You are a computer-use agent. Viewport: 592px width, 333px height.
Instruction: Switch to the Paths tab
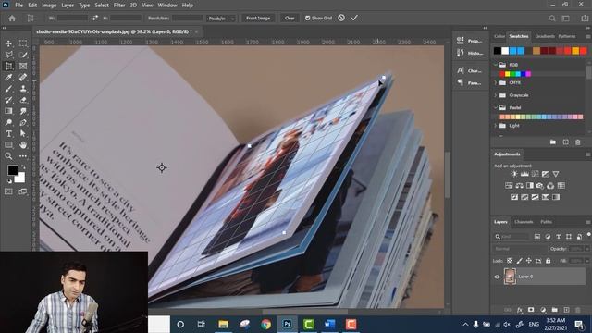547,222
